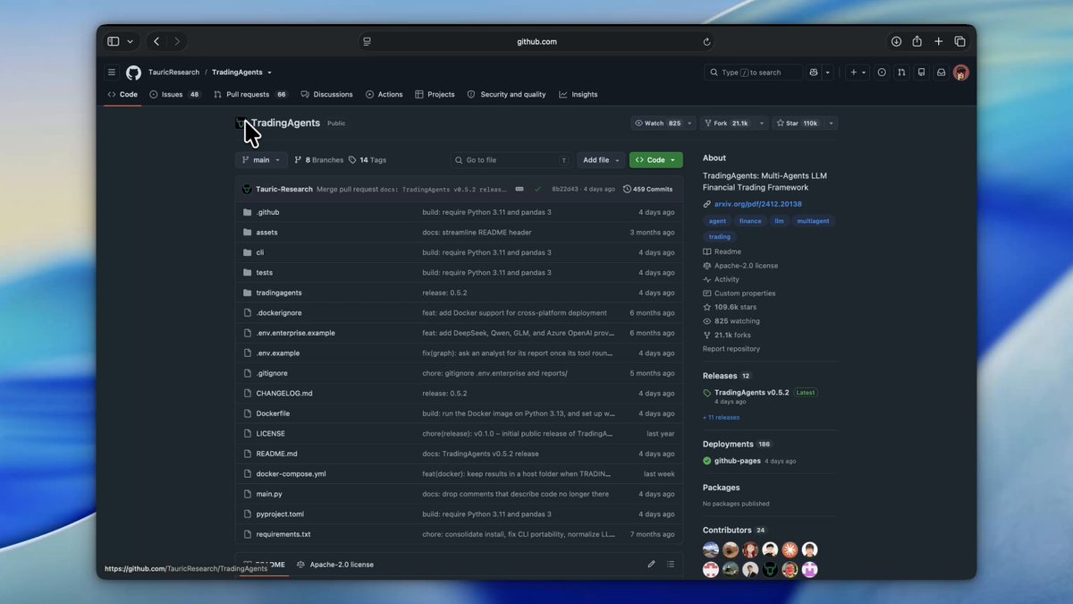This screenshot has height=604, width=1073.
Task: Open the Add file dropdown
Action: (601, 160)
